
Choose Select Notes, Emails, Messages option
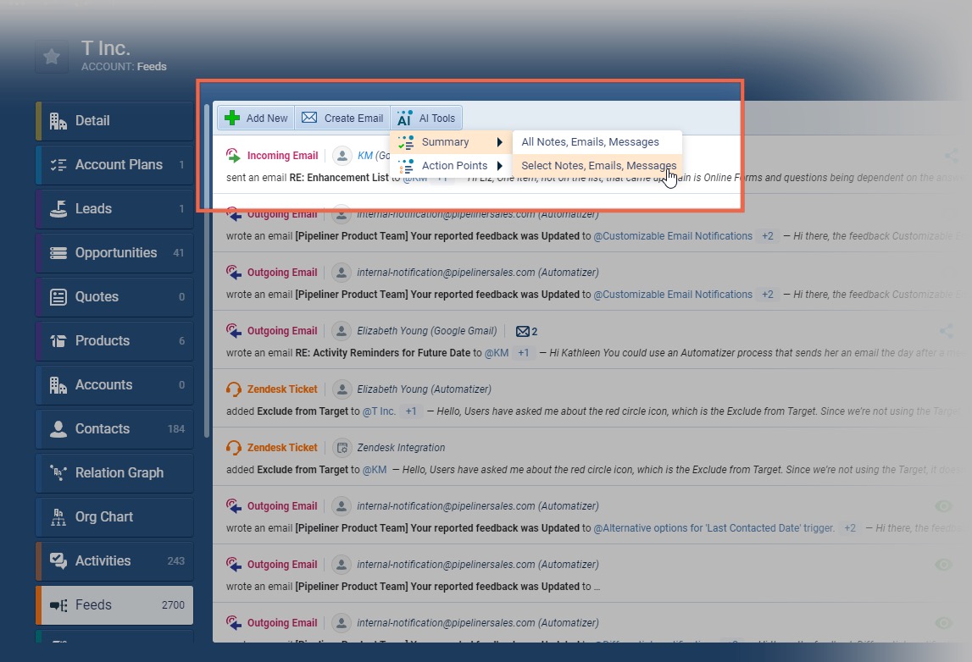tap(597, 166)
